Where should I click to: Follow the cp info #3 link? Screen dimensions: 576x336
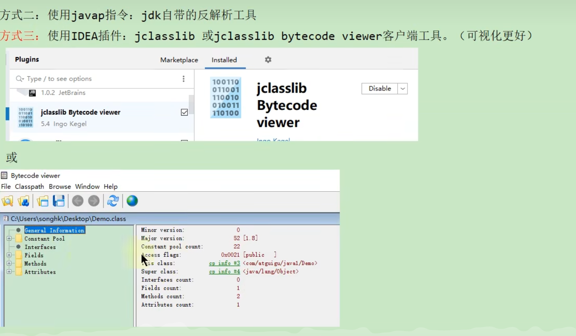point(224,263)
